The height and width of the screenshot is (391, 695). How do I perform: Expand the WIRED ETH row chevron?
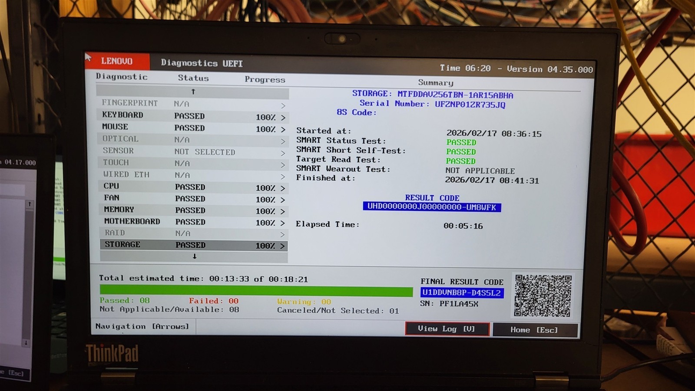pyautogui.click(x=283, y=177)
